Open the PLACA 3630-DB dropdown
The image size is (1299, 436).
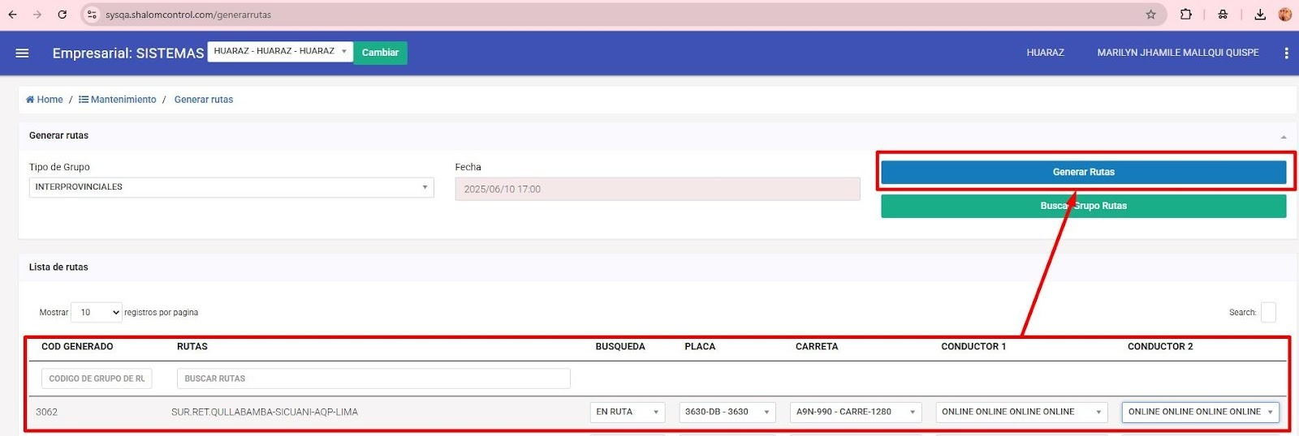727,412
